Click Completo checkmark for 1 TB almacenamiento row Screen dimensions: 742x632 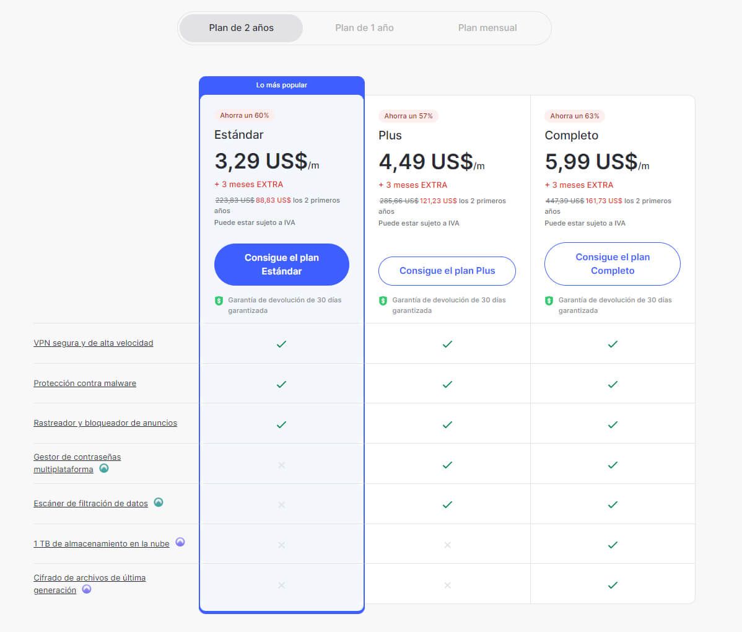click(613, 545)
